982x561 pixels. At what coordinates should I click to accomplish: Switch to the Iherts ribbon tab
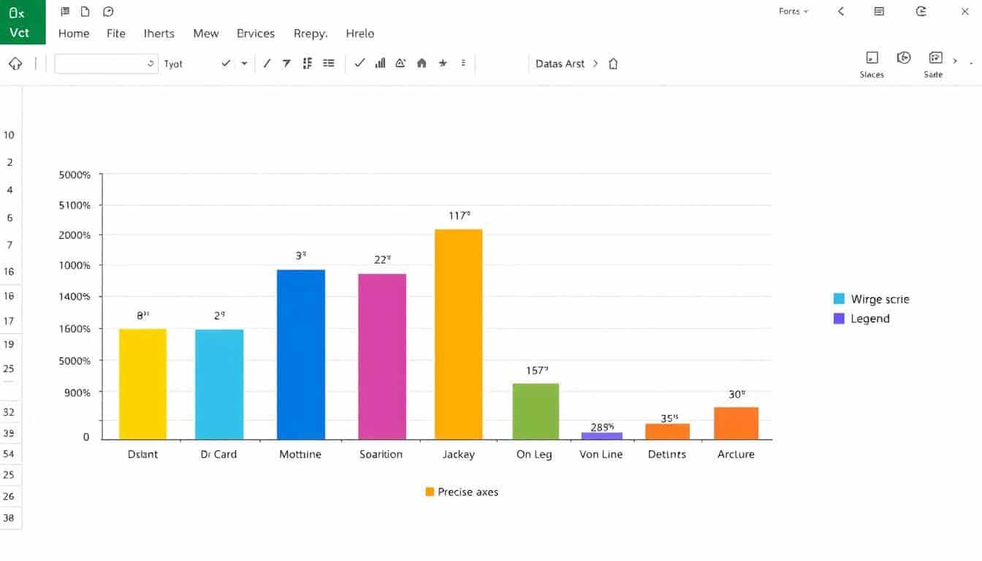(x=159, y=33)
